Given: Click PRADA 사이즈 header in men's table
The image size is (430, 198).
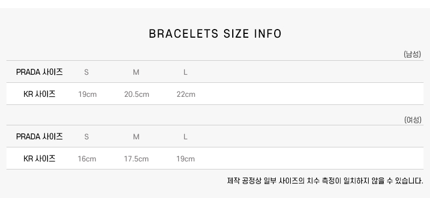Looking at the screenshot, I should [39, 72].
